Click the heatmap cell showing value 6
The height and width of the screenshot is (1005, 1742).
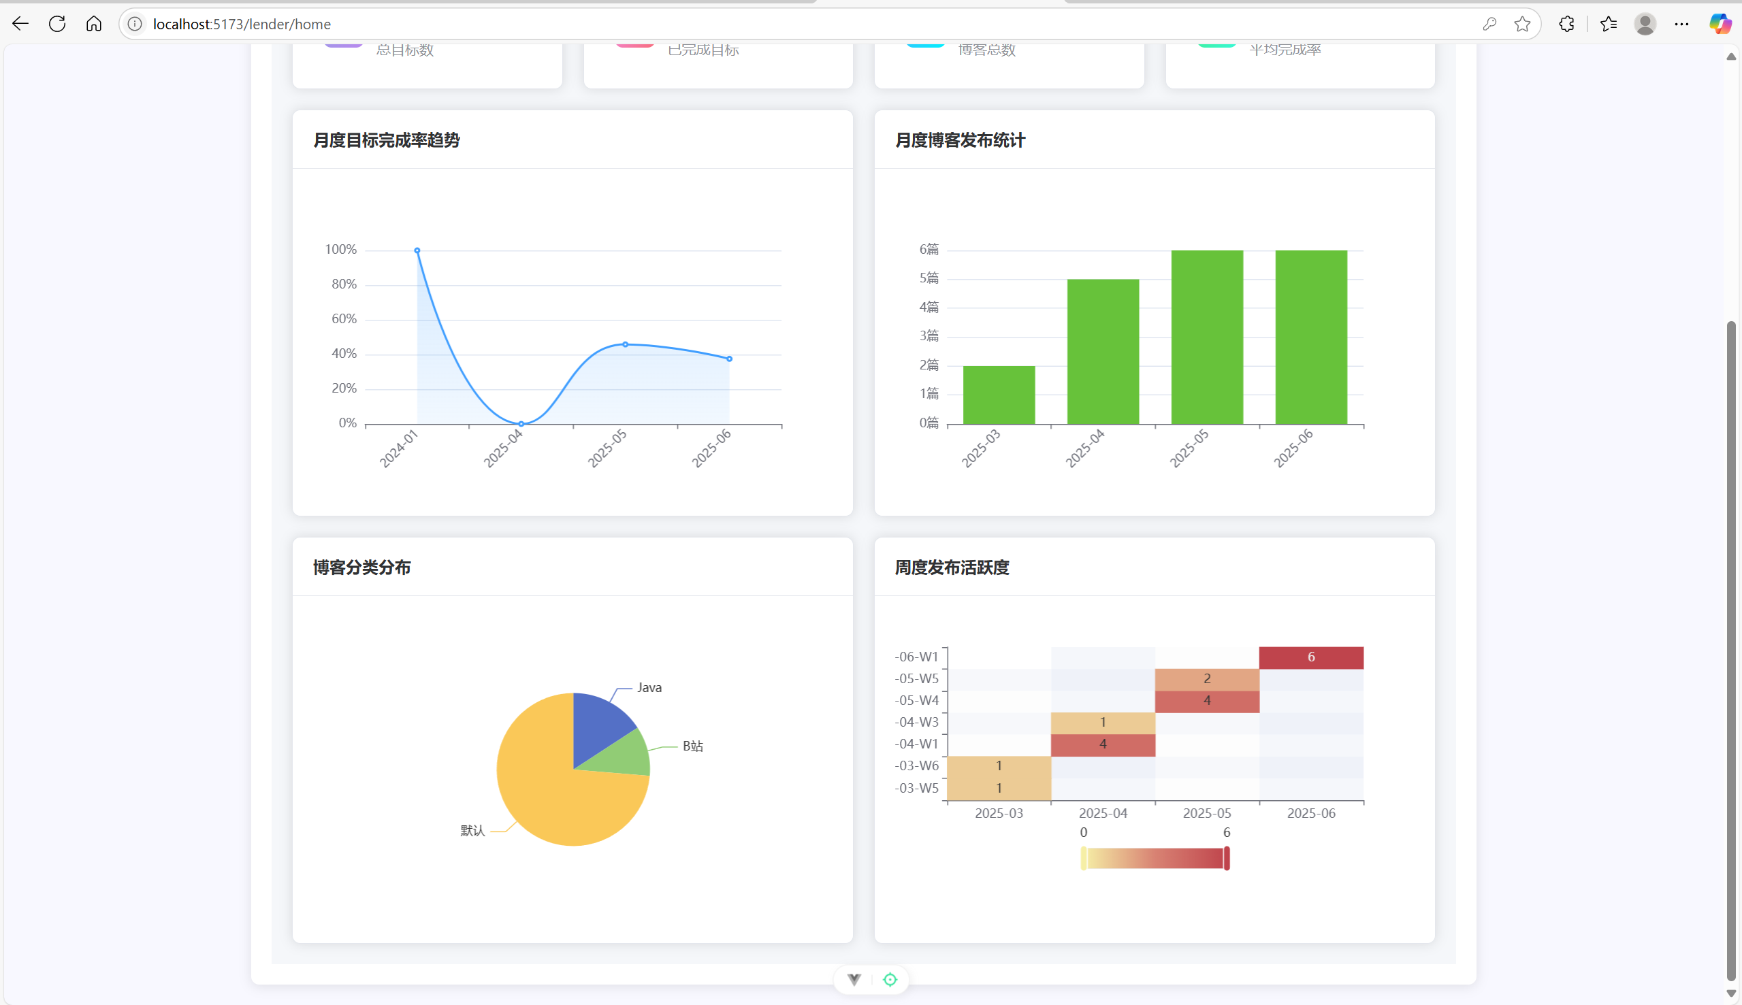click(1310, 657)
